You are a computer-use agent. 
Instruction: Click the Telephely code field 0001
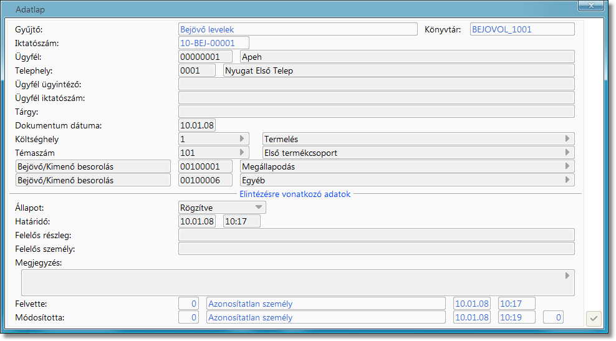tap(197, 70)
